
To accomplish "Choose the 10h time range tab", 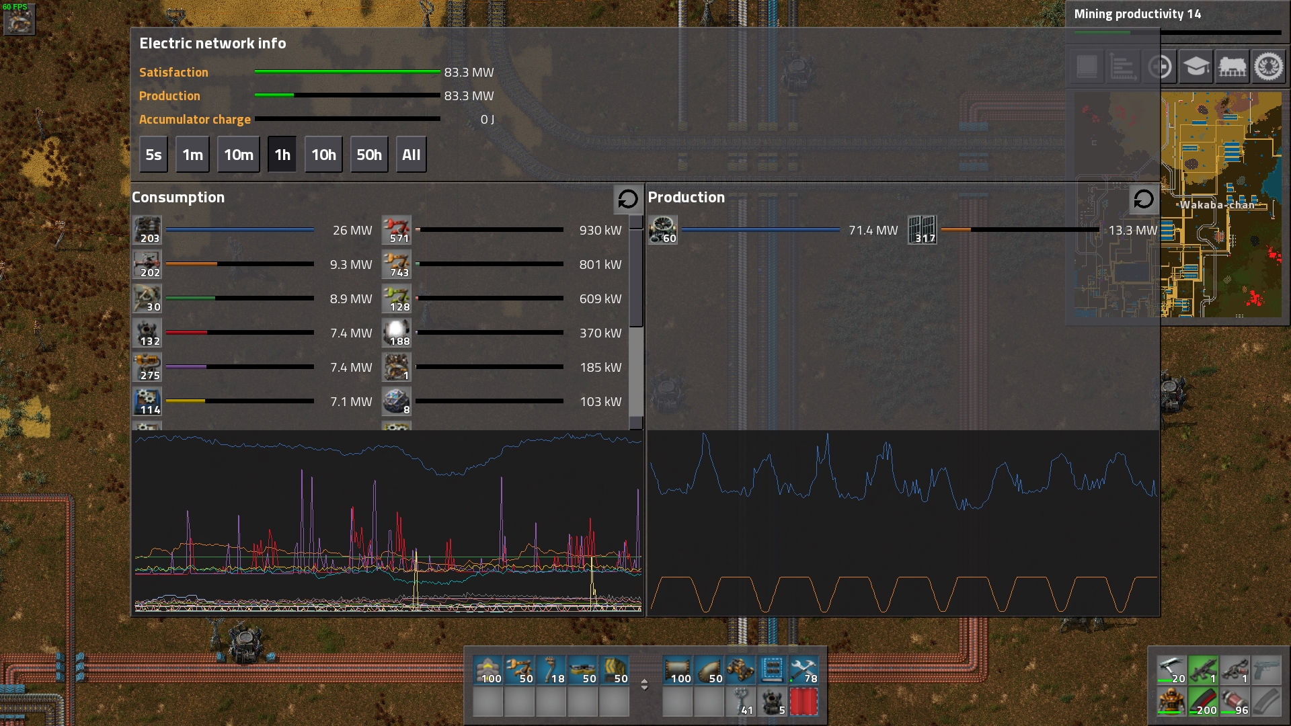I will coord(323,155).
